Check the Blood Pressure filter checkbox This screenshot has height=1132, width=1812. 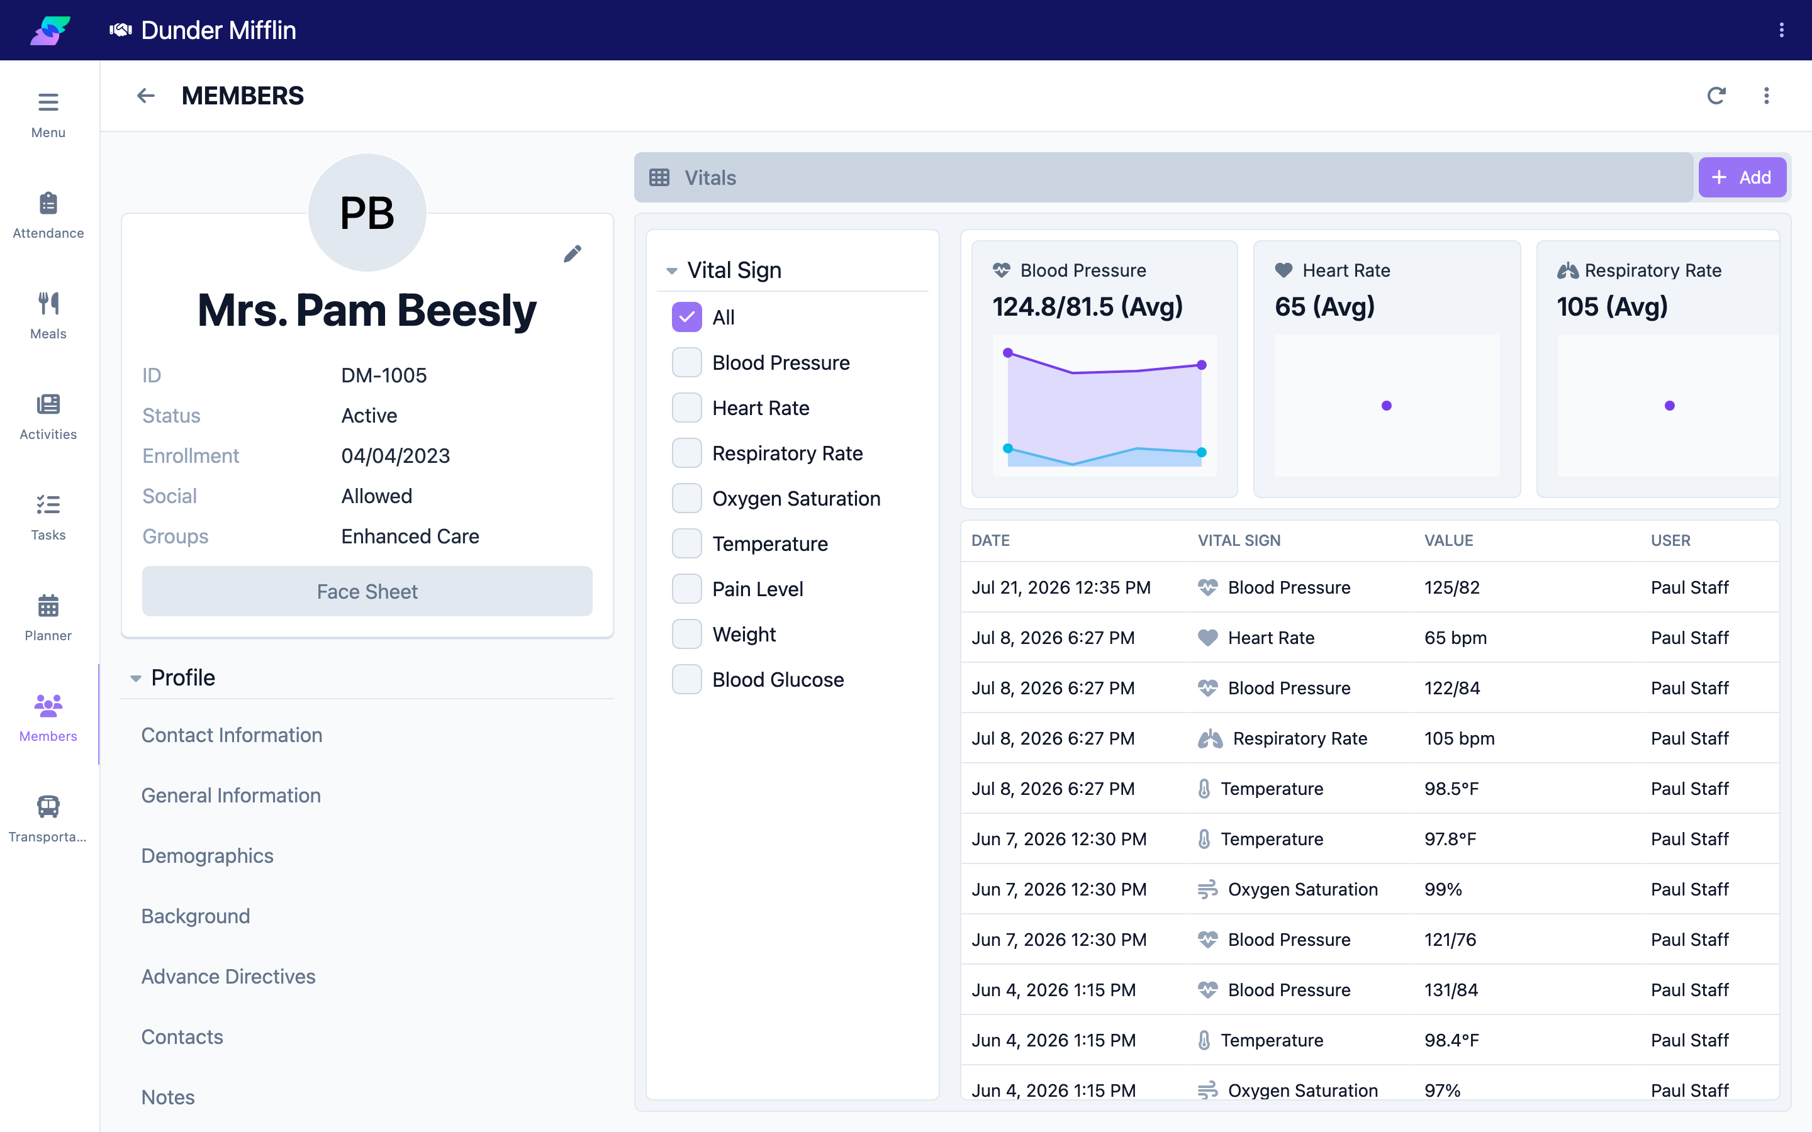point(686,362)
